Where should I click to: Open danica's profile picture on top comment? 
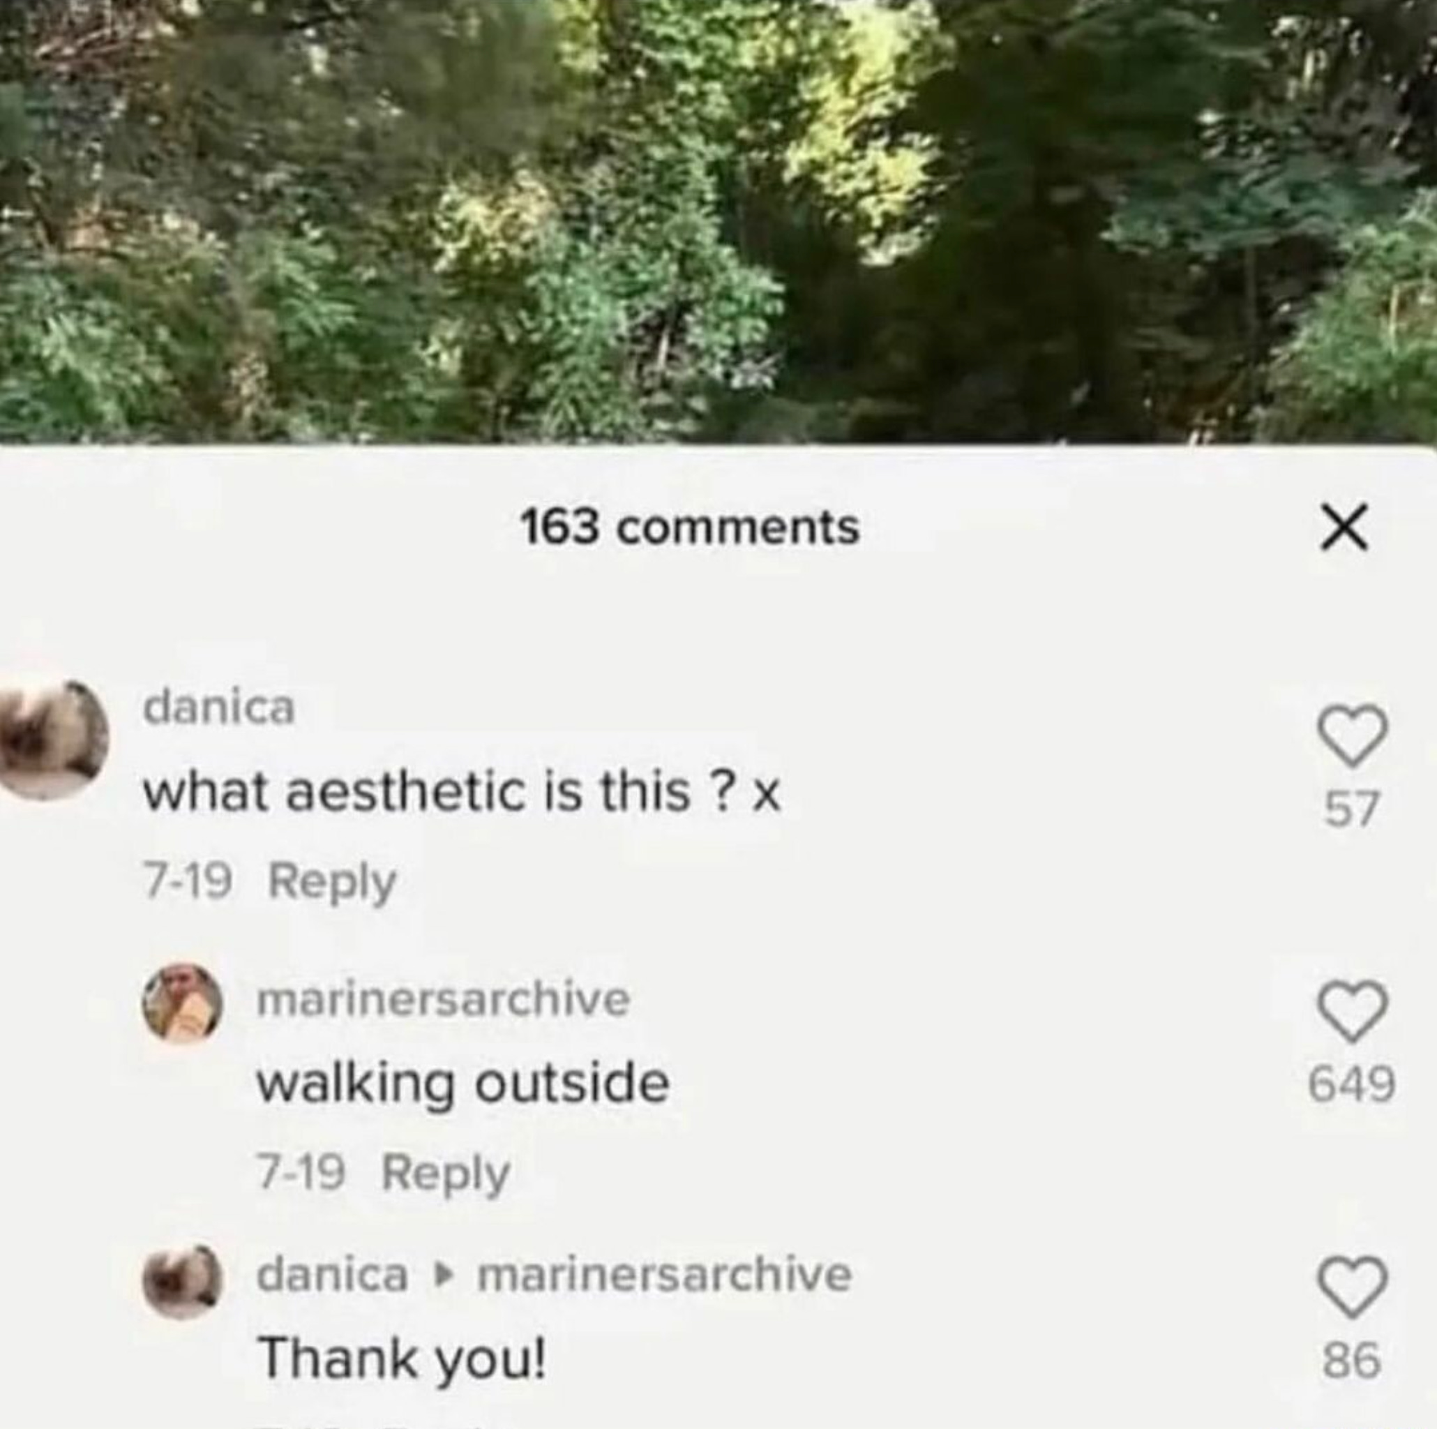54,740
